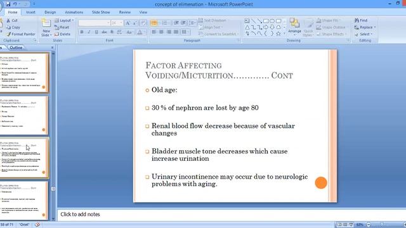Switch to the Outline pane tab
Screen dimensions: 406x228
(16, 47)
